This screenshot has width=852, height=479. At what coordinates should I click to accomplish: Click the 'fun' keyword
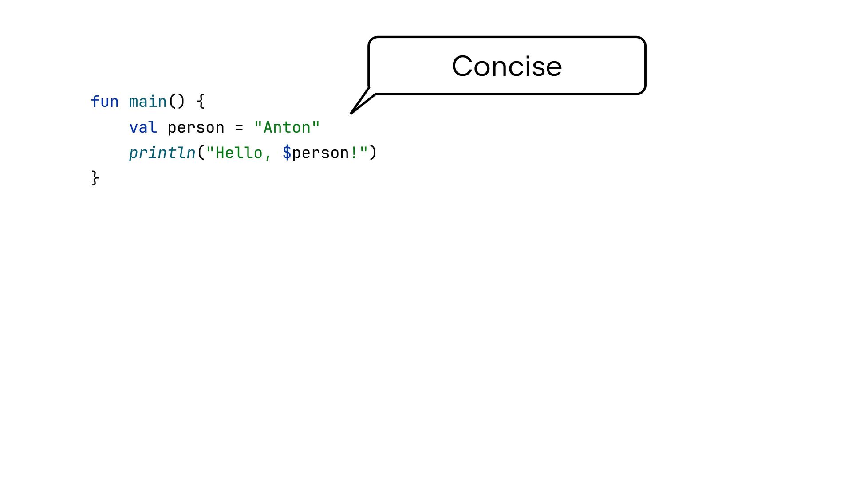tap(105, 102)
